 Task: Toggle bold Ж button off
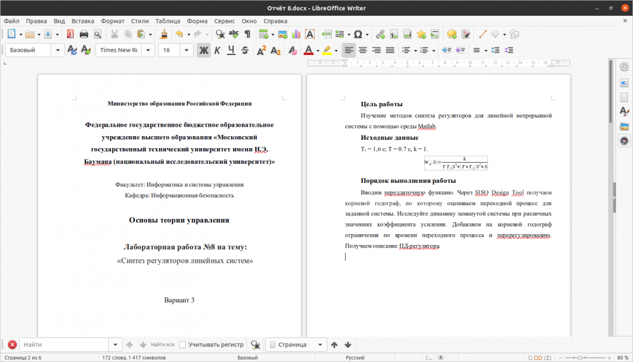click(x=203, y=50)
